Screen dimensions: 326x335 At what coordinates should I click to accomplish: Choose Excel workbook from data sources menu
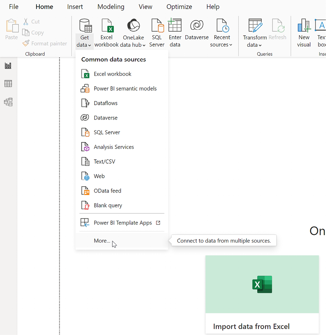[x=122, y=74]
